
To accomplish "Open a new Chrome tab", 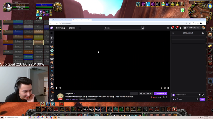I will tap(93, 20).
